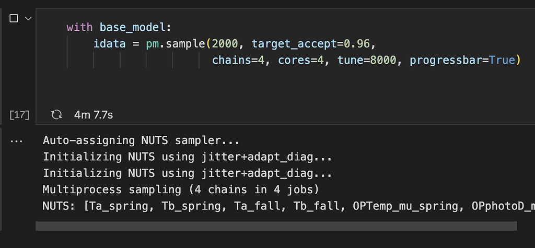Click the execution count [17] label
This screenshot has height=248, width=535.
[x=19, y=114]
